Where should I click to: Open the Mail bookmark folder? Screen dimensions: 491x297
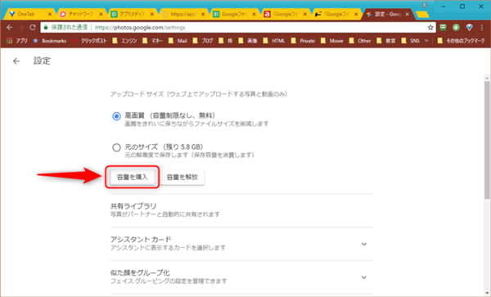(178, 41)
